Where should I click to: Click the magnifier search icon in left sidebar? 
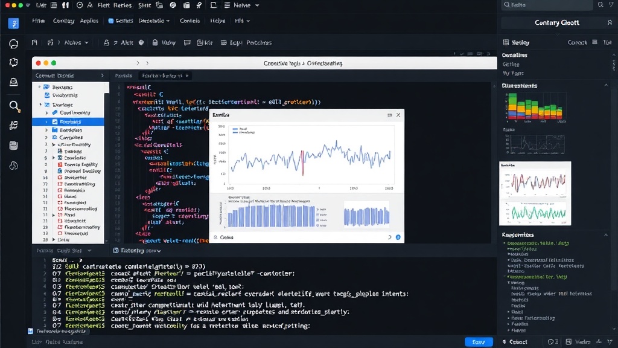tap(14, 106)
